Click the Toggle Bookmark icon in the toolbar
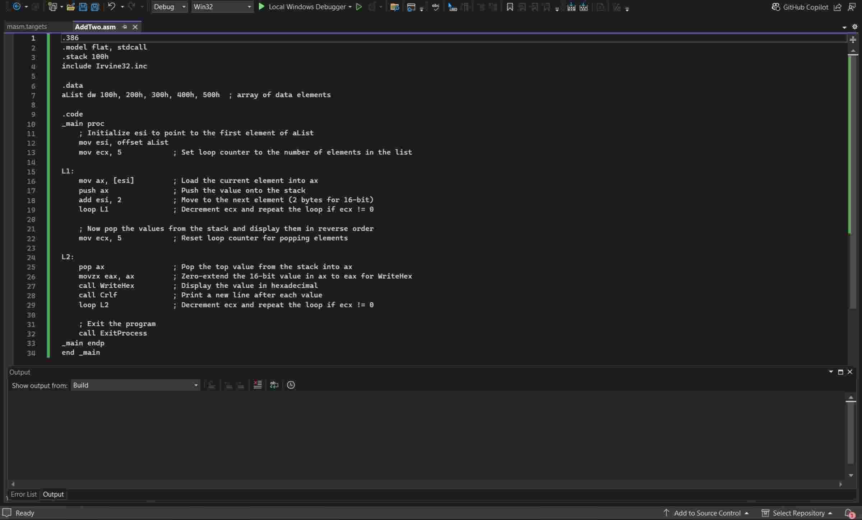Screen dimensions: 862x520 pyautogui.click(x=510, y=7)
